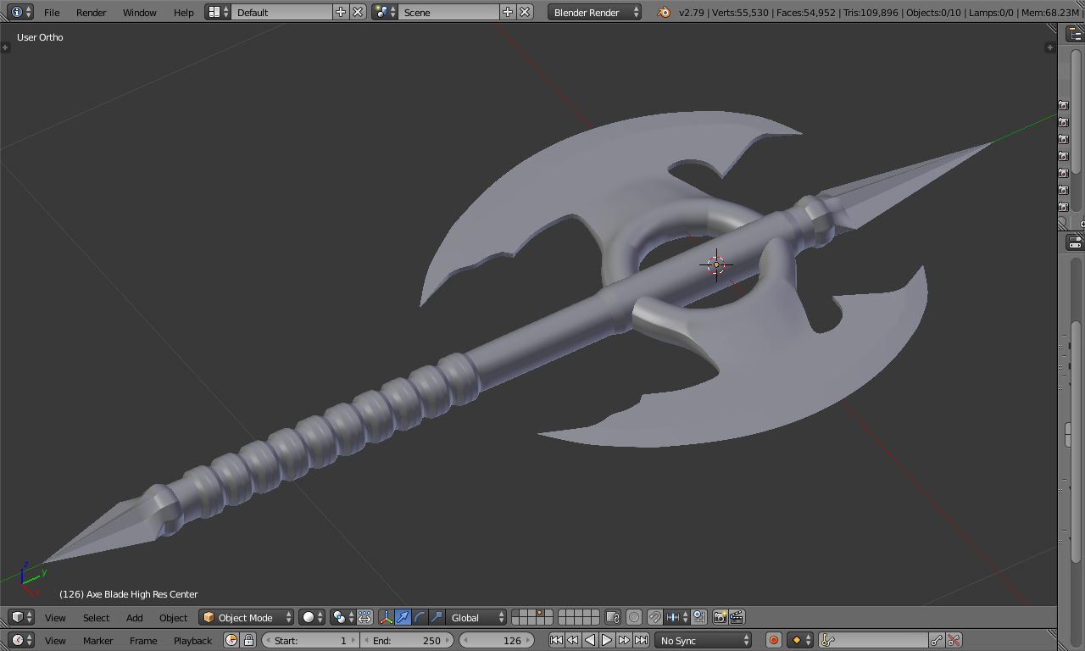
Task: Open the pivot point selector
Action: [342, 617]
